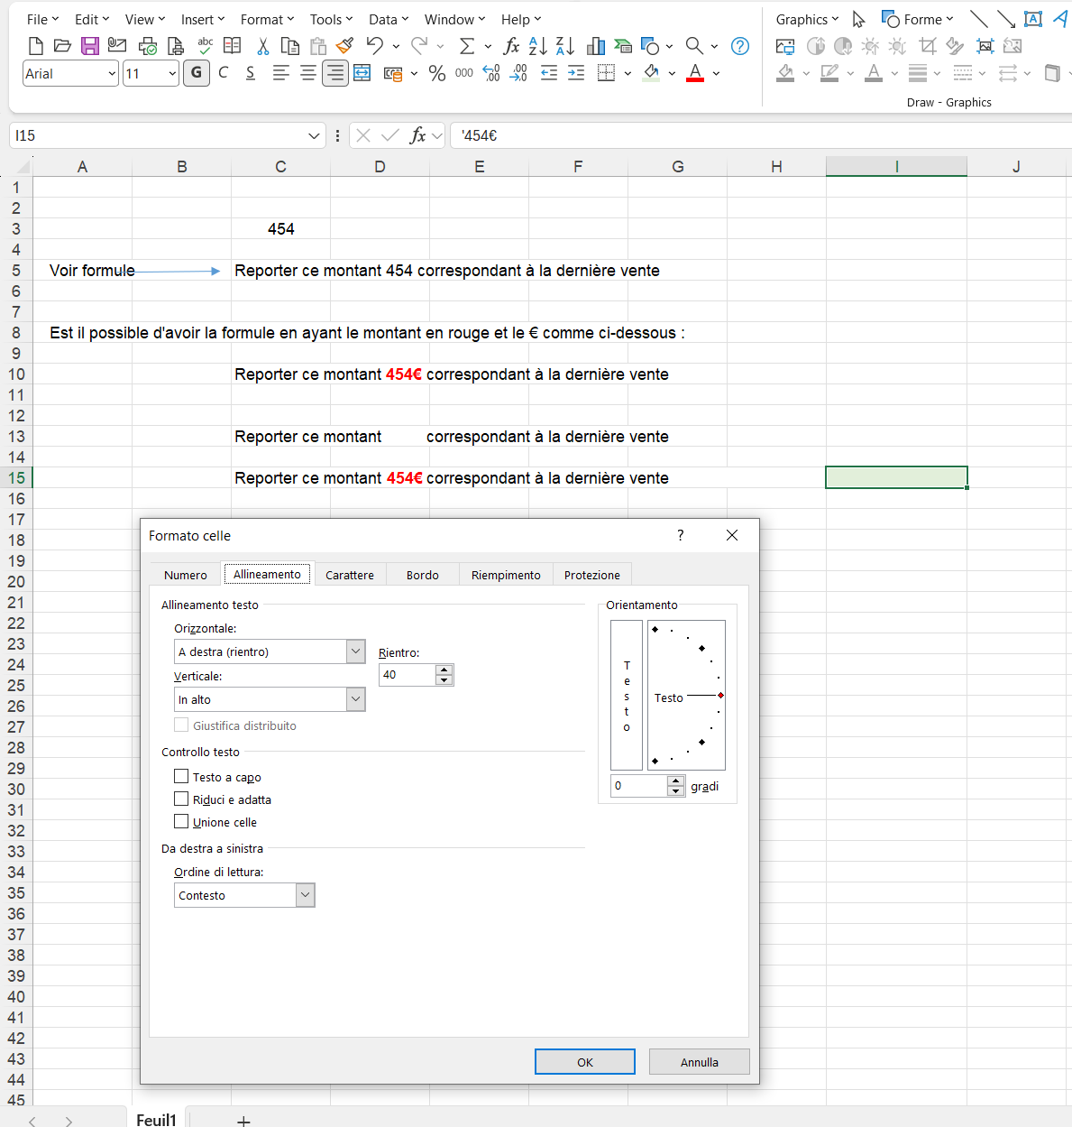The image size is (1072, 1127).
Task: Open the Ordine di lettura dropdown
Action: [x=244, y=895]
